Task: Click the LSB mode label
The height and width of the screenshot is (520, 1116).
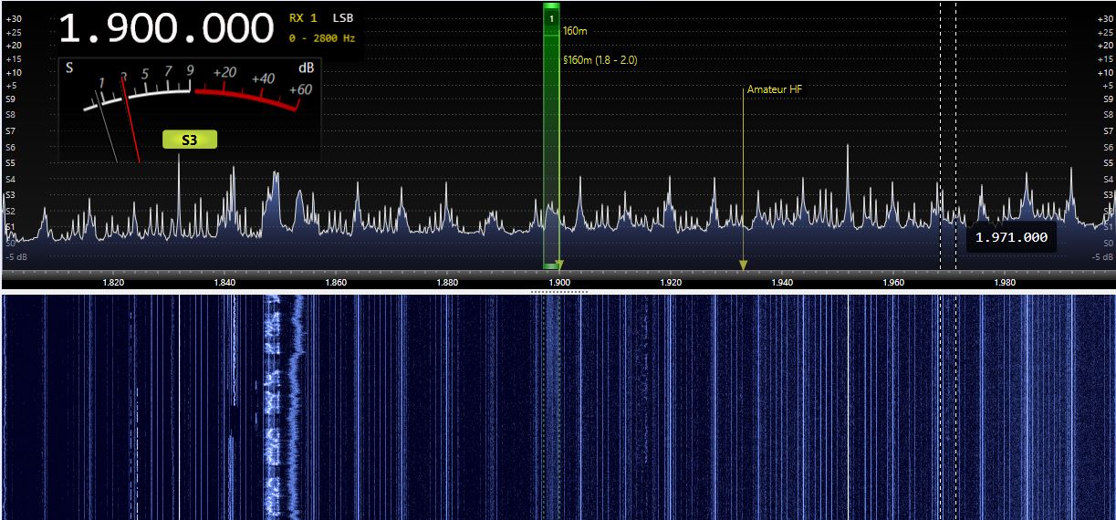Action: click(x=342, y=18)
